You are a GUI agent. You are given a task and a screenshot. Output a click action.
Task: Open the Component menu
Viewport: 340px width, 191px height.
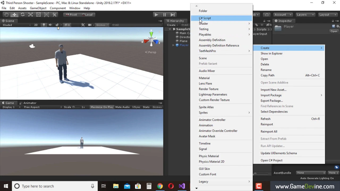pos(58,8)
